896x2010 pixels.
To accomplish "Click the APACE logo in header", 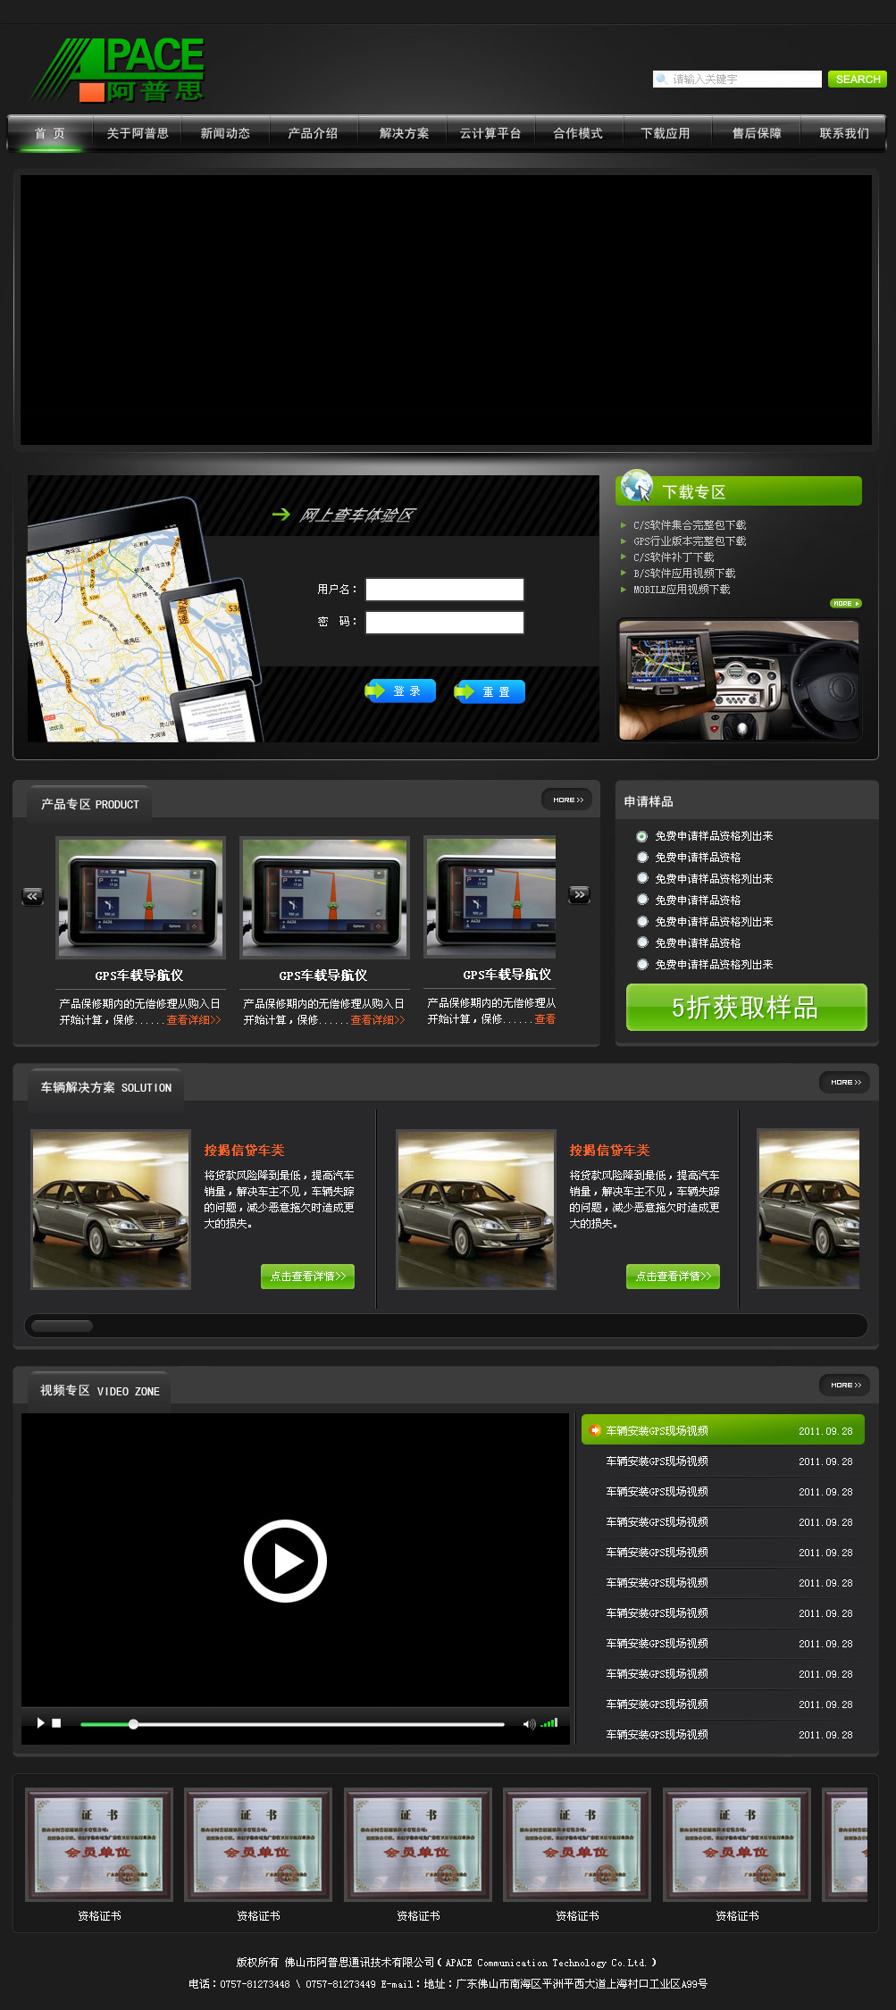I will (x=117, y=70).
